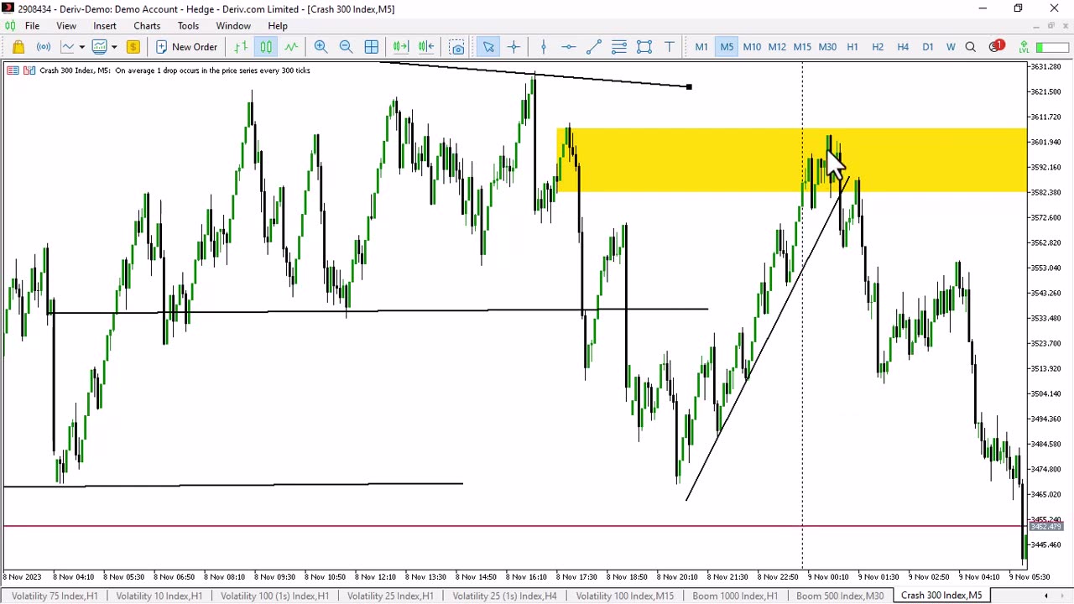Screen dimensions: 1074x604
Task: Click the chart templates icon
Action: point(100,47)
